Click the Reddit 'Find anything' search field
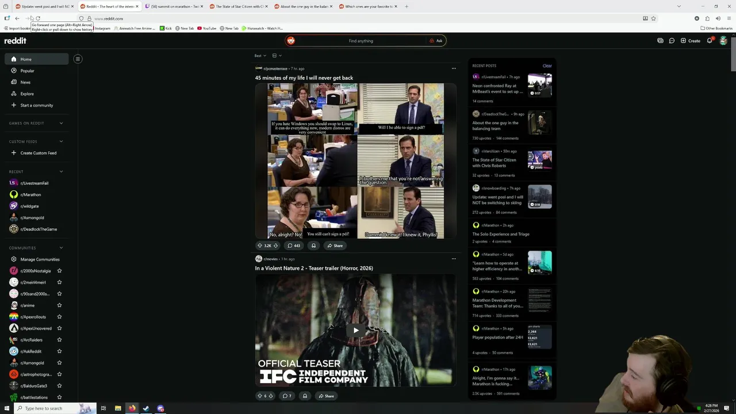Viewport: 736px width, 414px height. tap(361, 41)
